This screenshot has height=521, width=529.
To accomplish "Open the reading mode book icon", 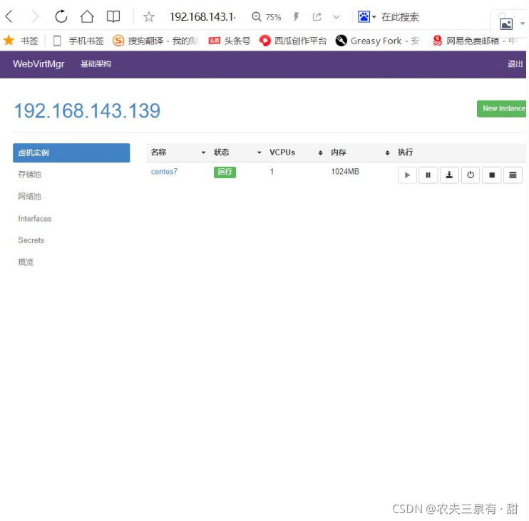I will pos(113,16).
